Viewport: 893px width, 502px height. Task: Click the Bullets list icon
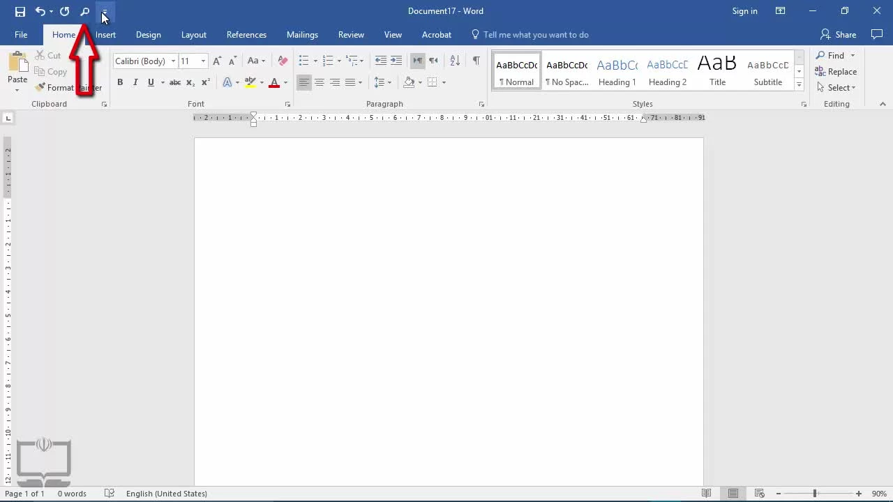click(x=303, y=61)
